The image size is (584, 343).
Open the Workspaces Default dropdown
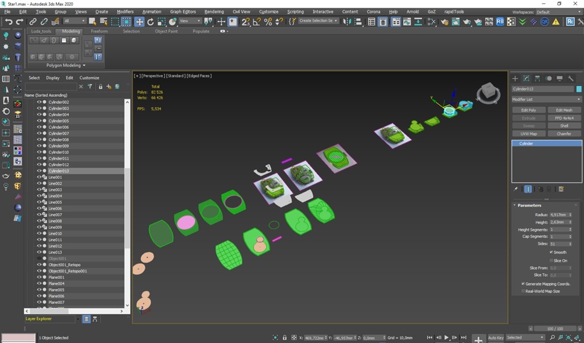tap(559, 12)
